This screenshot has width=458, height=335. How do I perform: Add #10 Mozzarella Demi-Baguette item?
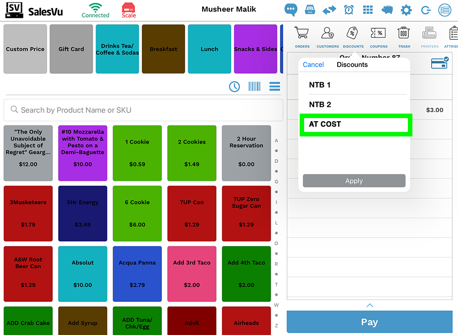pos(83,153)
